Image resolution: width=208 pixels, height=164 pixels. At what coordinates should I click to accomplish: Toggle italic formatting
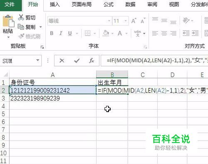point(61,33)
